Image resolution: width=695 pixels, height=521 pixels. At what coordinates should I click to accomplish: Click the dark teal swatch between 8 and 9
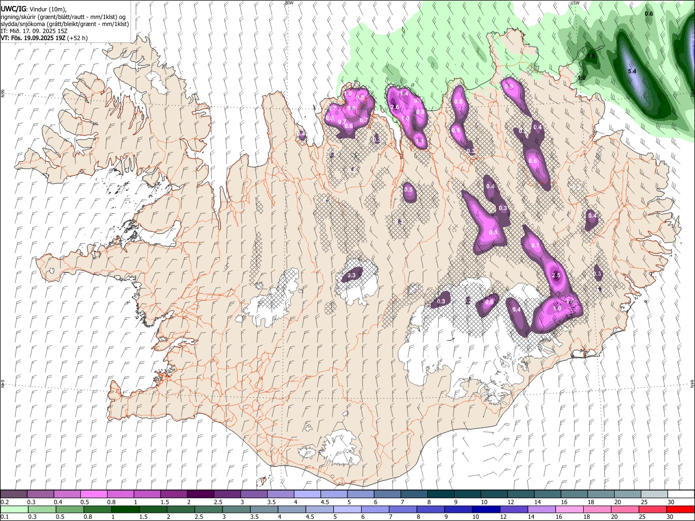click(441, 494)
